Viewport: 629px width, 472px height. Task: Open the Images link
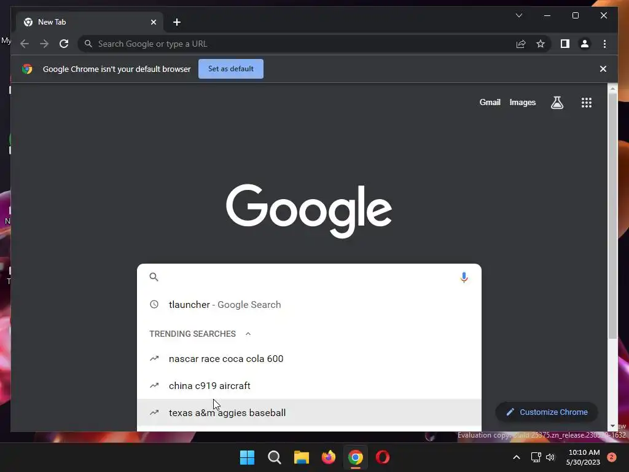522,103
